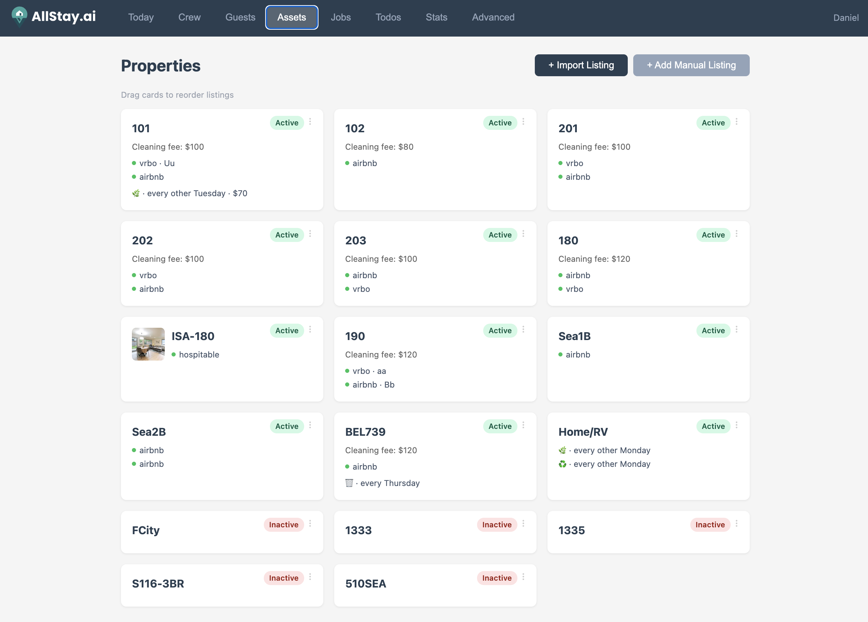Click the leaf schedule icon on Home/RV
The width and height of the screenshot is (868, 622).
[562, 450]
